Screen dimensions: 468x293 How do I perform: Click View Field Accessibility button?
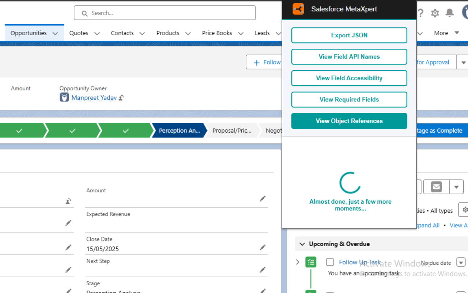tap(349, 78)
